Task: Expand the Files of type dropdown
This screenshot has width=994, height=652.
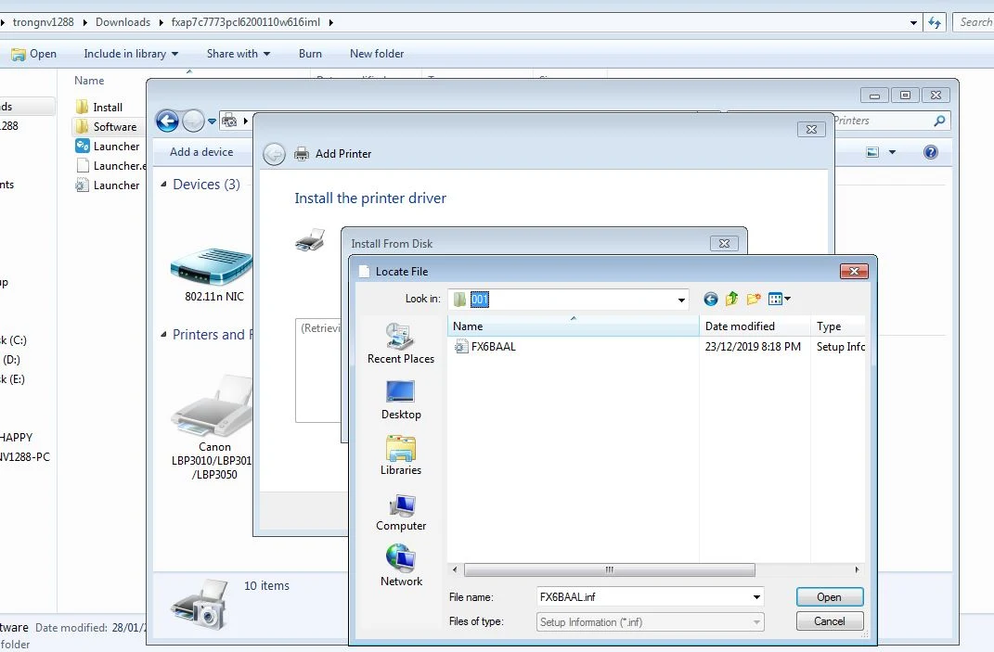Action: 756,622
